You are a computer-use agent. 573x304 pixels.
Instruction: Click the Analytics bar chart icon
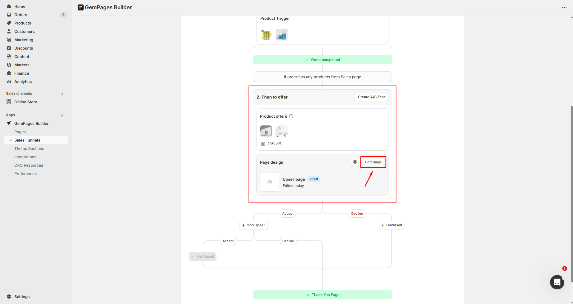(x=9, y=82)
